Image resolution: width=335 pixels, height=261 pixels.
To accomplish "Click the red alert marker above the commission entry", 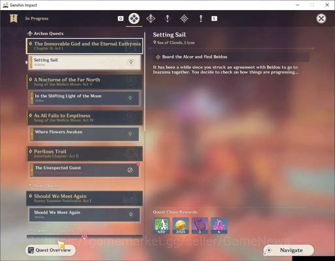I will (x=85, y=236).
